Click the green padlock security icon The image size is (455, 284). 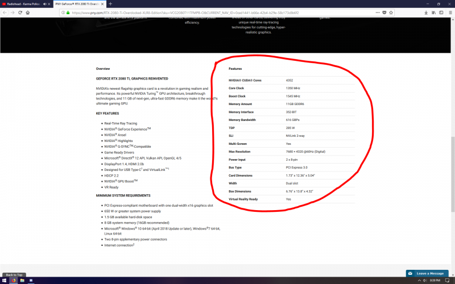(x=68, y=12)
